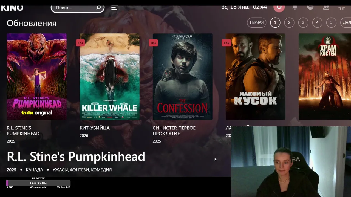Click the year 2025 under СИНИСТЕР
Viewport: 351px width, 197px height.
(157, 141)
